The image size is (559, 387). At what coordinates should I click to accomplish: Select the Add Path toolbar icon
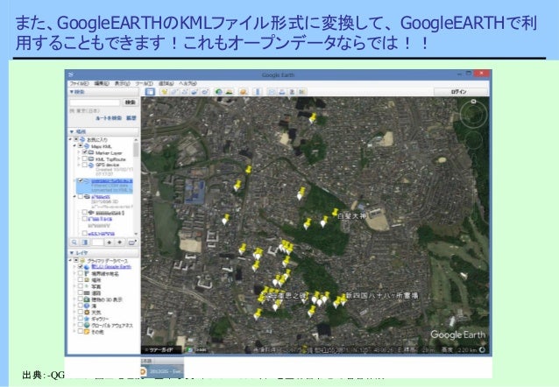185,92
